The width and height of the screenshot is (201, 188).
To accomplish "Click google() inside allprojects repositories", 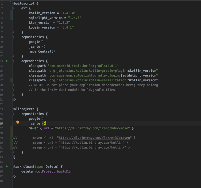I will click(x=36, y=119).
